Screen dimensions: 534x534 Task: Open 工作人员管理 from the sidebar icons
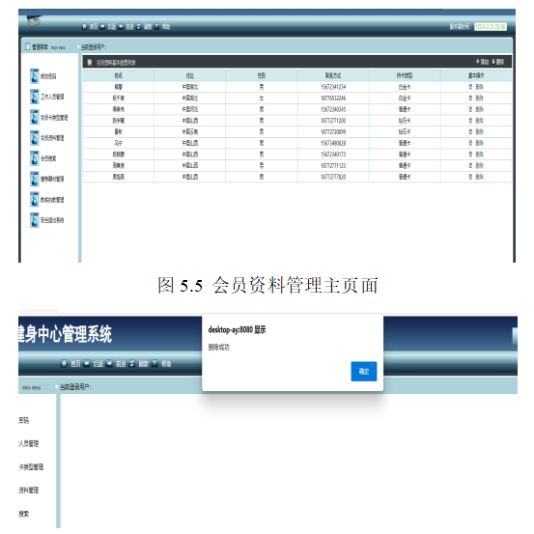(x=35, y=97)
